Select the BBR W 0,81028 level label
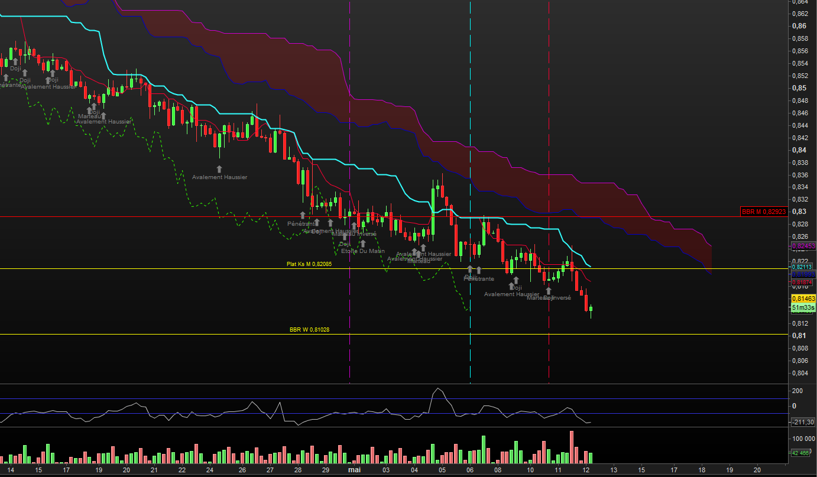Screen dimensions: 817x477 (309, 330)
